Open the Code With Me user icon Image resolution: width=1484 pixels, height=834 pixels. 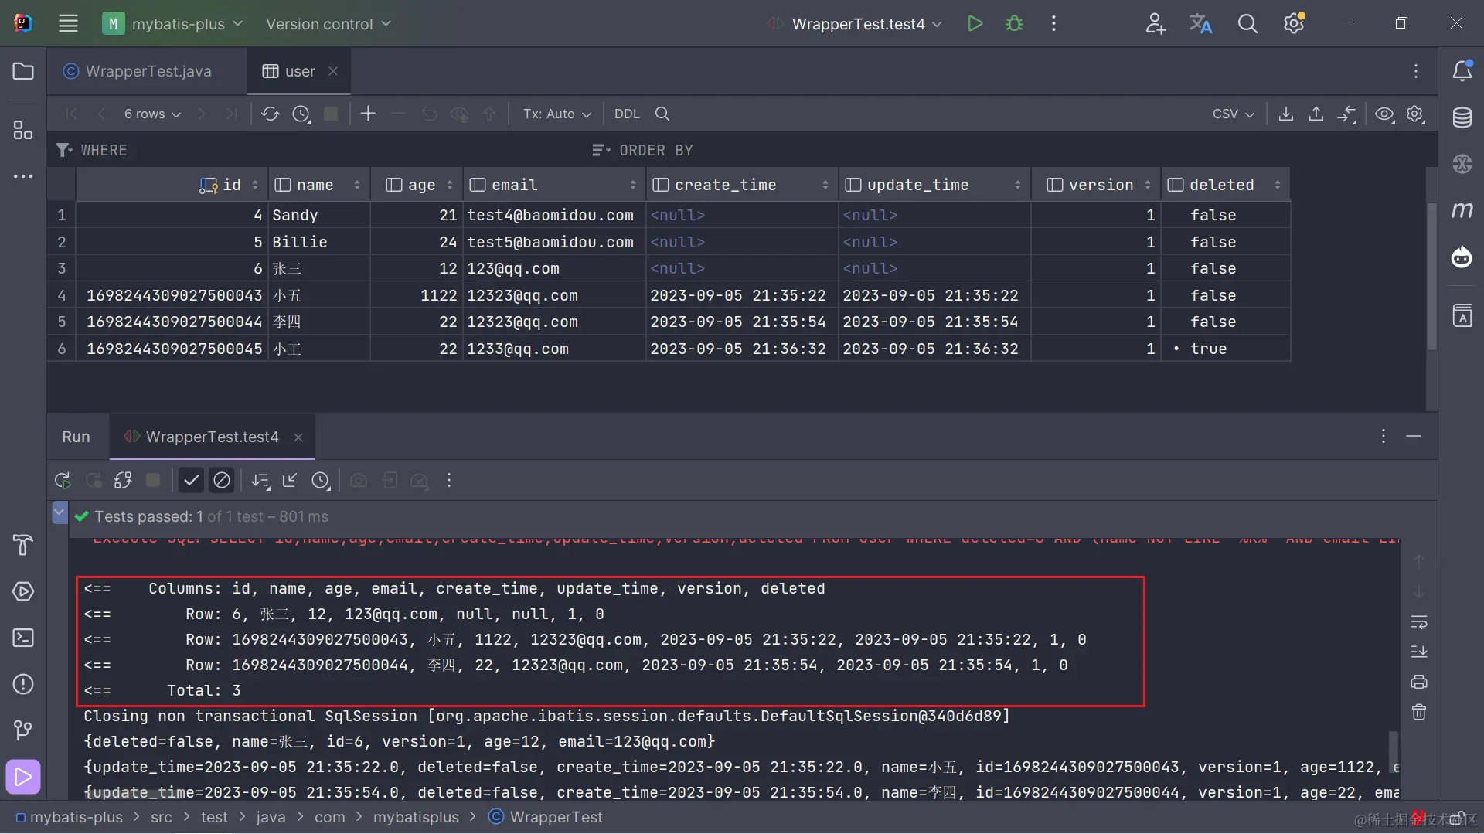click(1155, 24)
